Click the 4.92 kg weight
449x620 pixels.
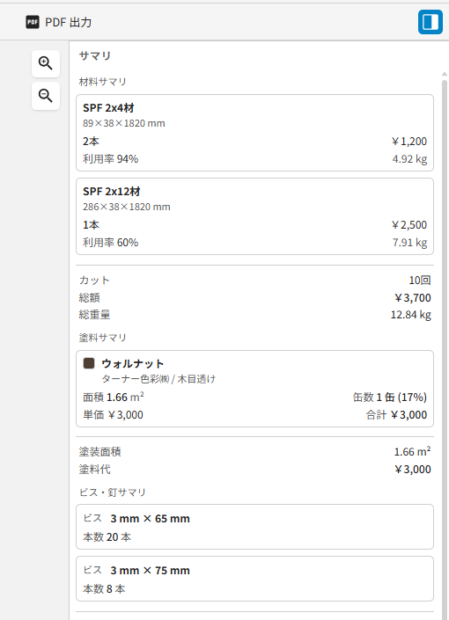point(409,159)
